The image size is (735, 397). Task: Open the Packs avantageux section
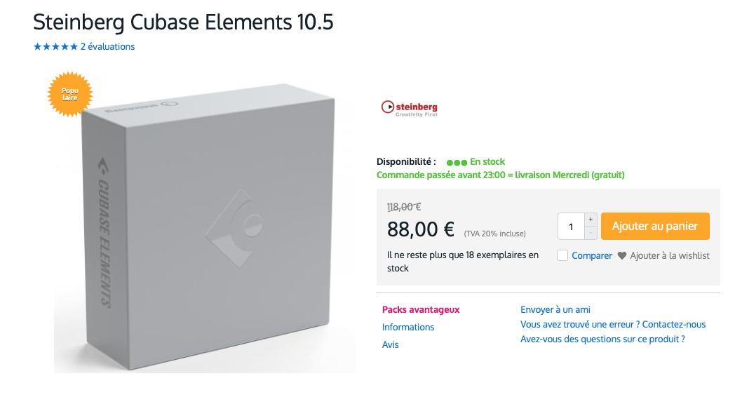click(421, 310)
